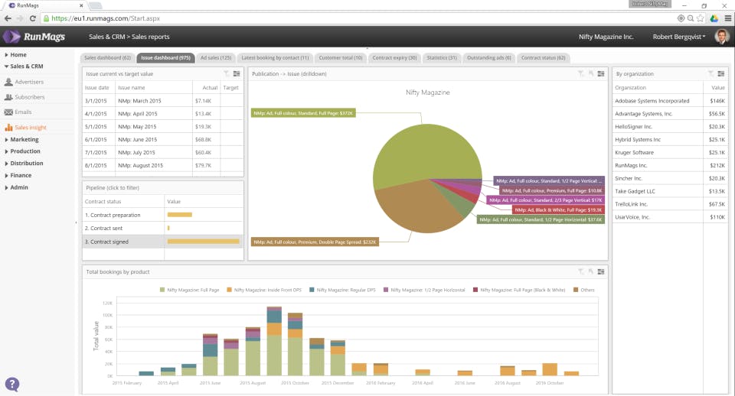
Task: Click the filter icon in the Publication drilldown panel
Action: coord(581,73)
